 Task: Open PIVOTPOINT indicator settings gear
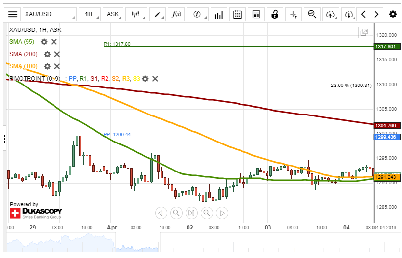click(x=145, y=79)
